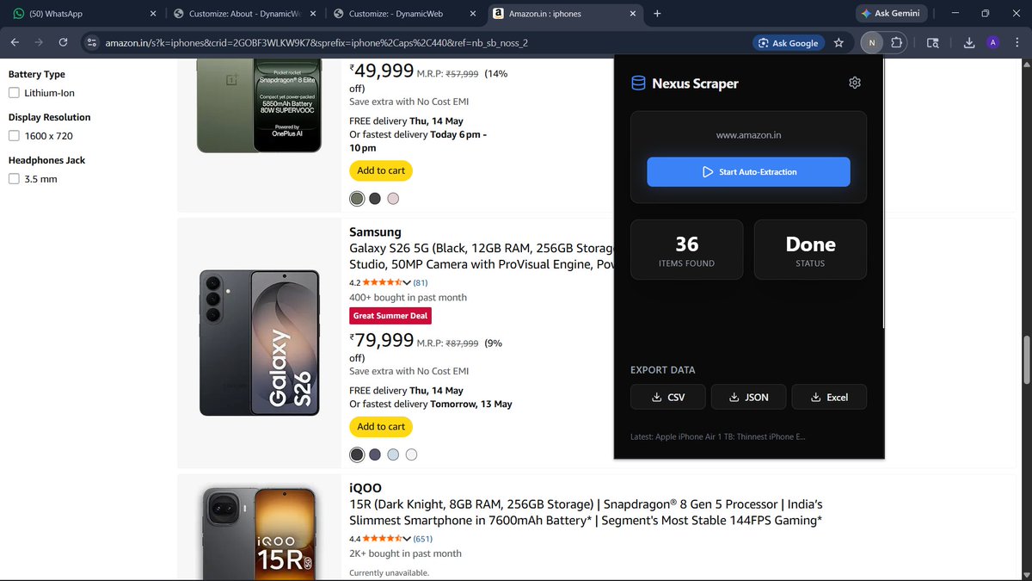The image size is (1032, 581).
Task: Open a new browser tab
Action: (x=657, y=14)
